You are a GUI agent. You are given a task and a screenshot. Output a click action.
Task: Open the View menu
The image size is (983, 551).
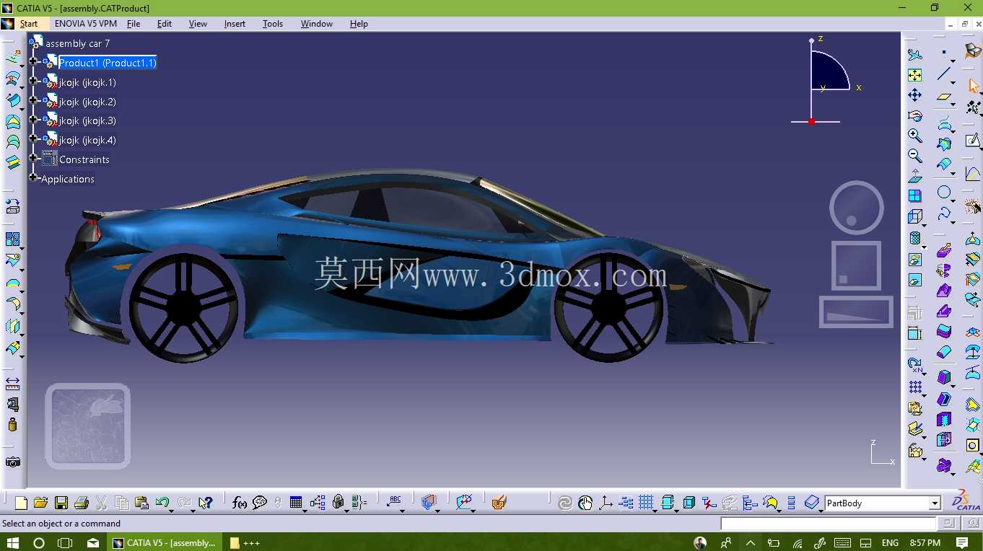point(198,24)
